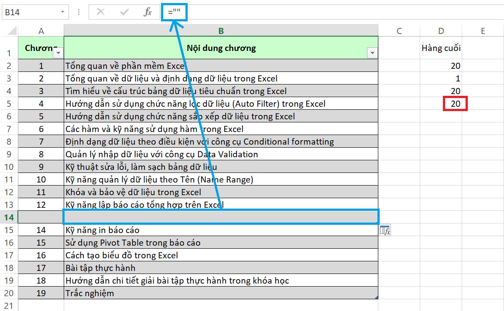
Task: Open the Name Box dropdown arrow
Action: [62, 12]
